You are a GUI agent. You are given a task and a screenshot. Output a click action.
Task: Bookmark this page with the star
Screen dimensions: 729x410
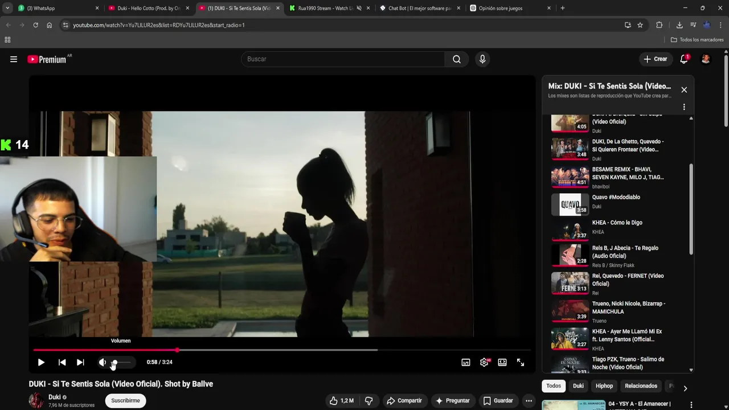click(640, 25)
